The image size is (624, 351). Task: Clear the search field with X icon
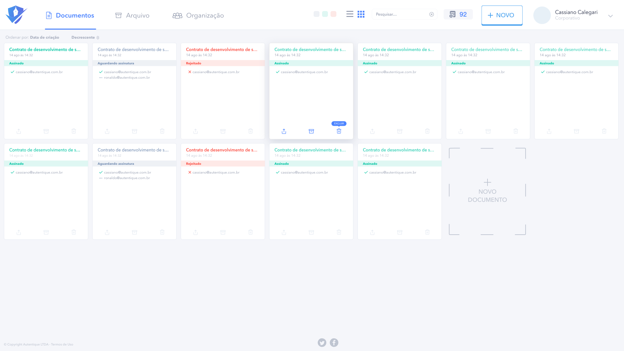431,14
